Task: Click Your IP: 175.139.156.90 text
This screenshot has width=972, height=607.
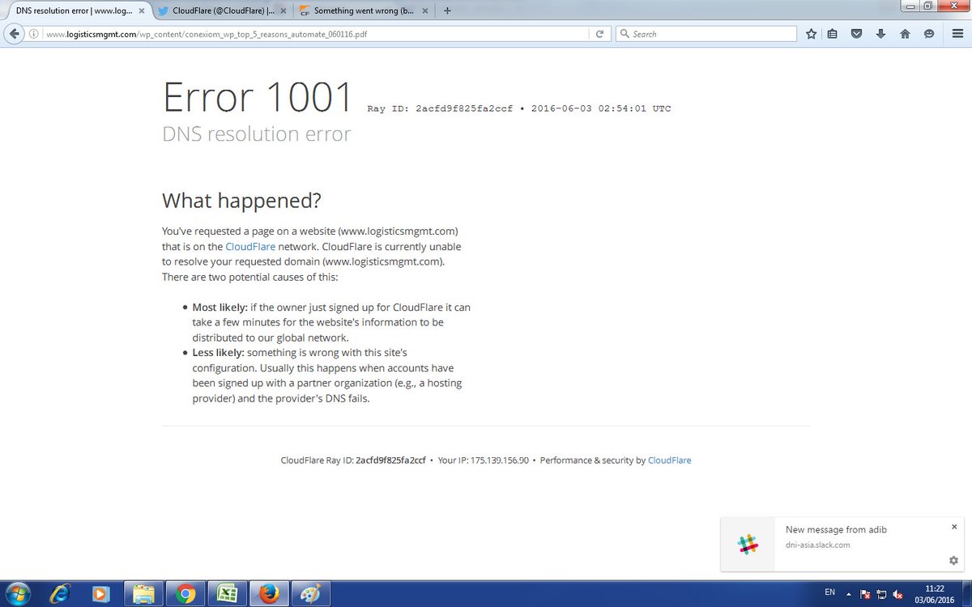Action: coord(484,460)
